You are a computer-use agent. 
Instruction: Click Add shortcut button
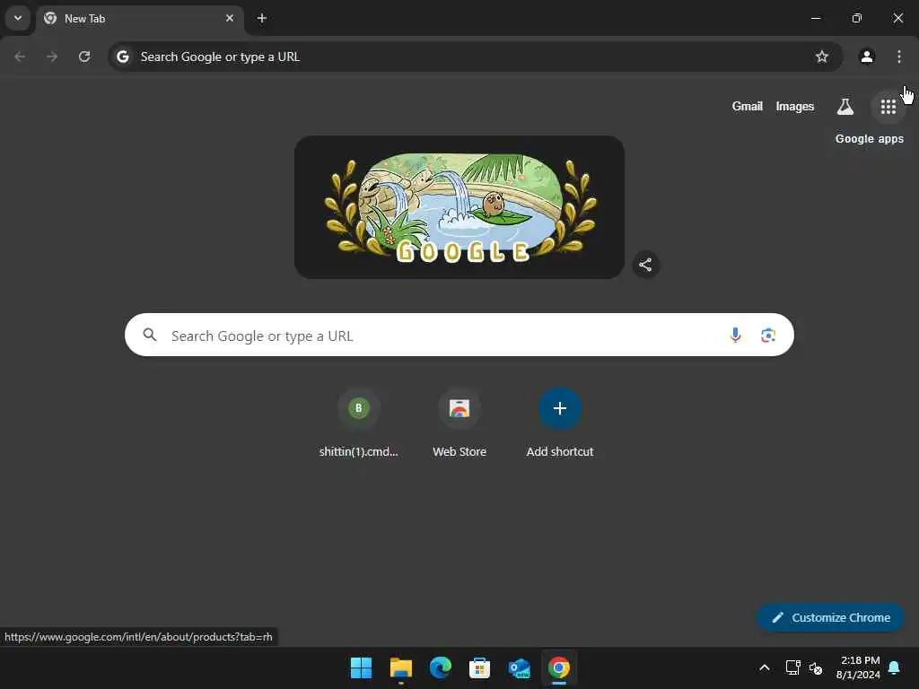(x=560, y=423)
